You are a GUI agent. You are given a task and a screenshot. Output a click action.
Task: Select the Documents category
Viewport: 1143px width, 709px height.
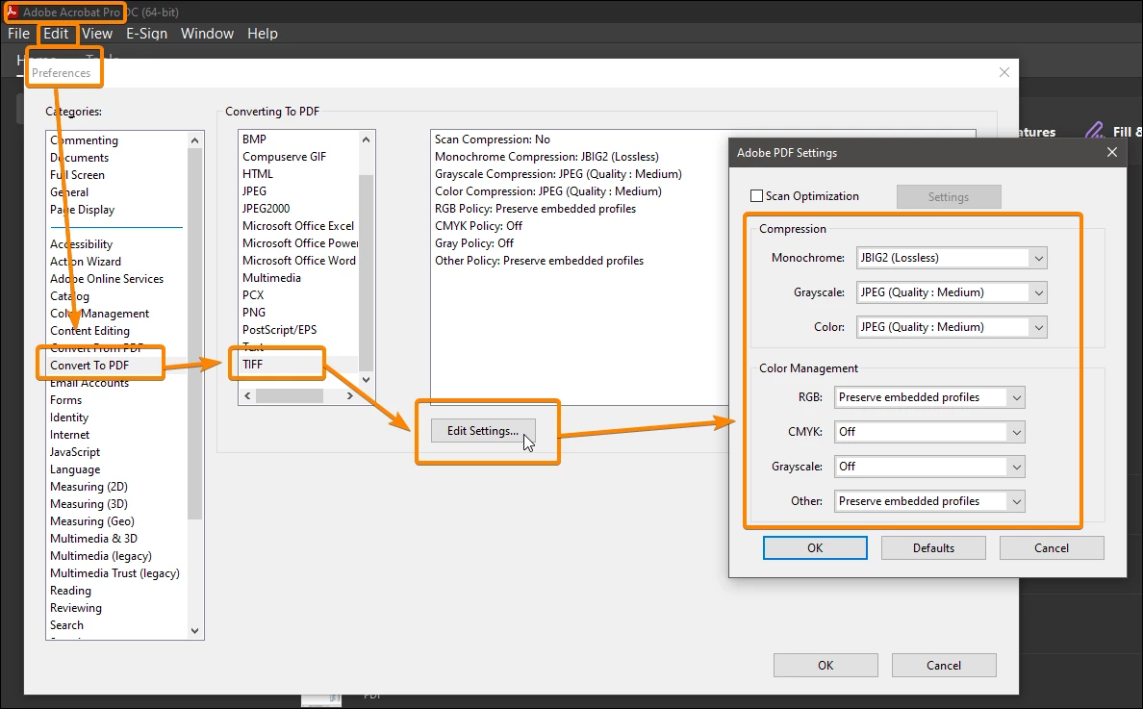pyautogui.click(x=80, y=158)
